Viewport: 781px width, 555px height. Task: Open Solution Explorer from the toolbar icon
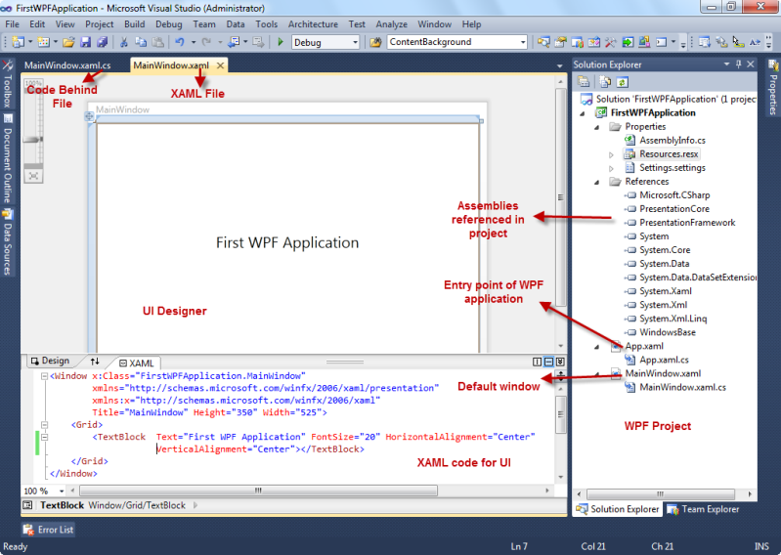click(x=543, y=42)
